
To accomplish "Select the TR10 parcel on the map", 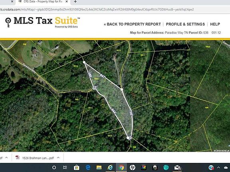I will (75, 66).
